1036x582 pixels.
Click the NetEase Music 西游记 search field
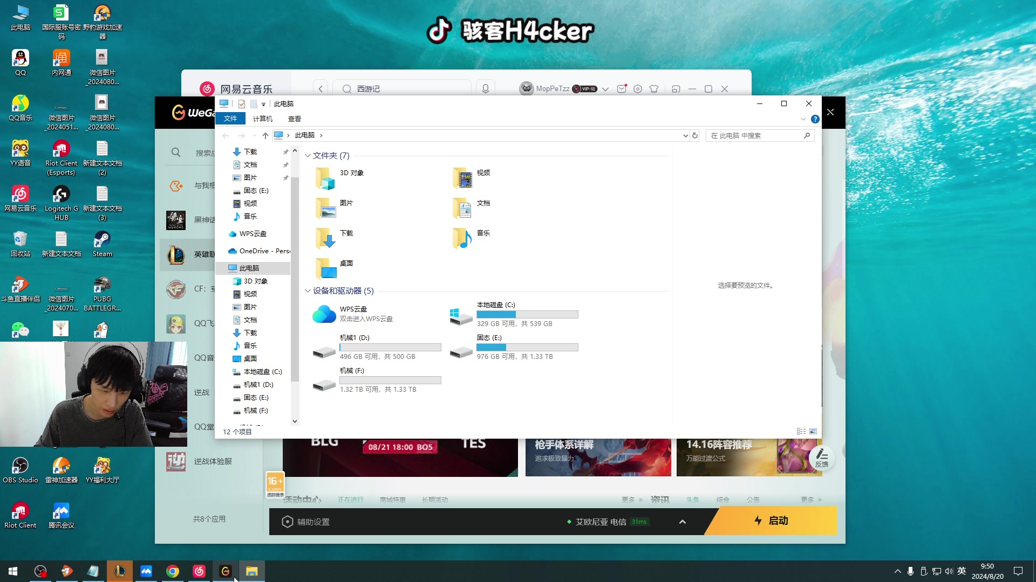click(x=402, y=89)
